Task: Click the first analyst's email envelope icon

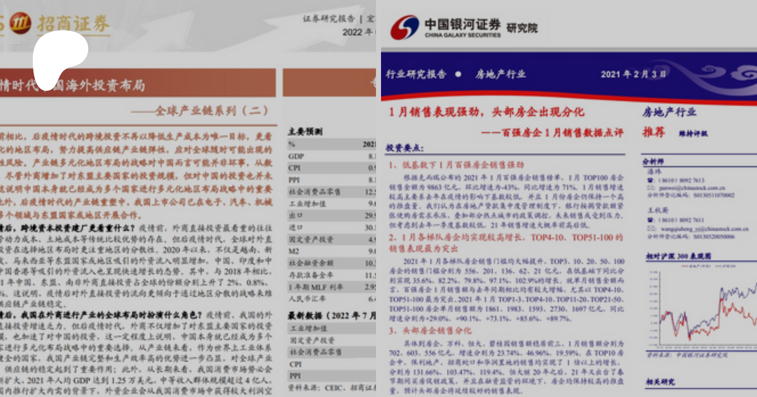Action: coord(651,188)
